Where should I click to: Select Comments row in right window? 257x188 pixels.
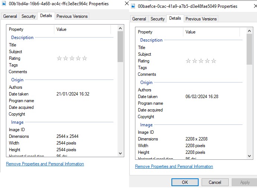click(190, 74)
